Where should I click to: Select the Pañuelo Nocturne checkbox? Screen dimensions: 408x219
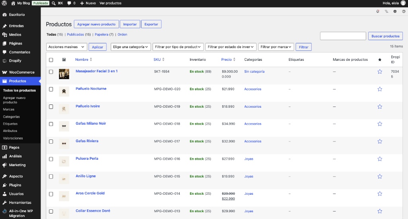tap(51, 89)
